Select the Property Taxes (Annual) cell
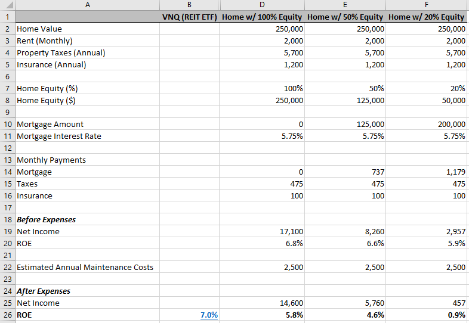The width and height of the screenshot is (469, 323). click(87, 52)
